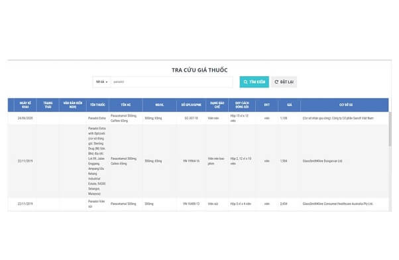Click the drug name 'Panadol Extra' in first row
Screen dimensions: 399x260
click(97, 119)
